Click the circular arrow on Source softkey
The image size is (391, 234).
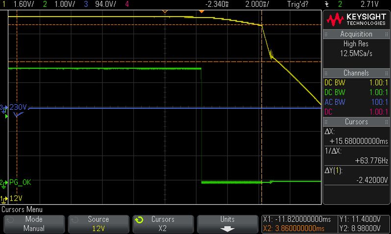[x=74, y=220]
